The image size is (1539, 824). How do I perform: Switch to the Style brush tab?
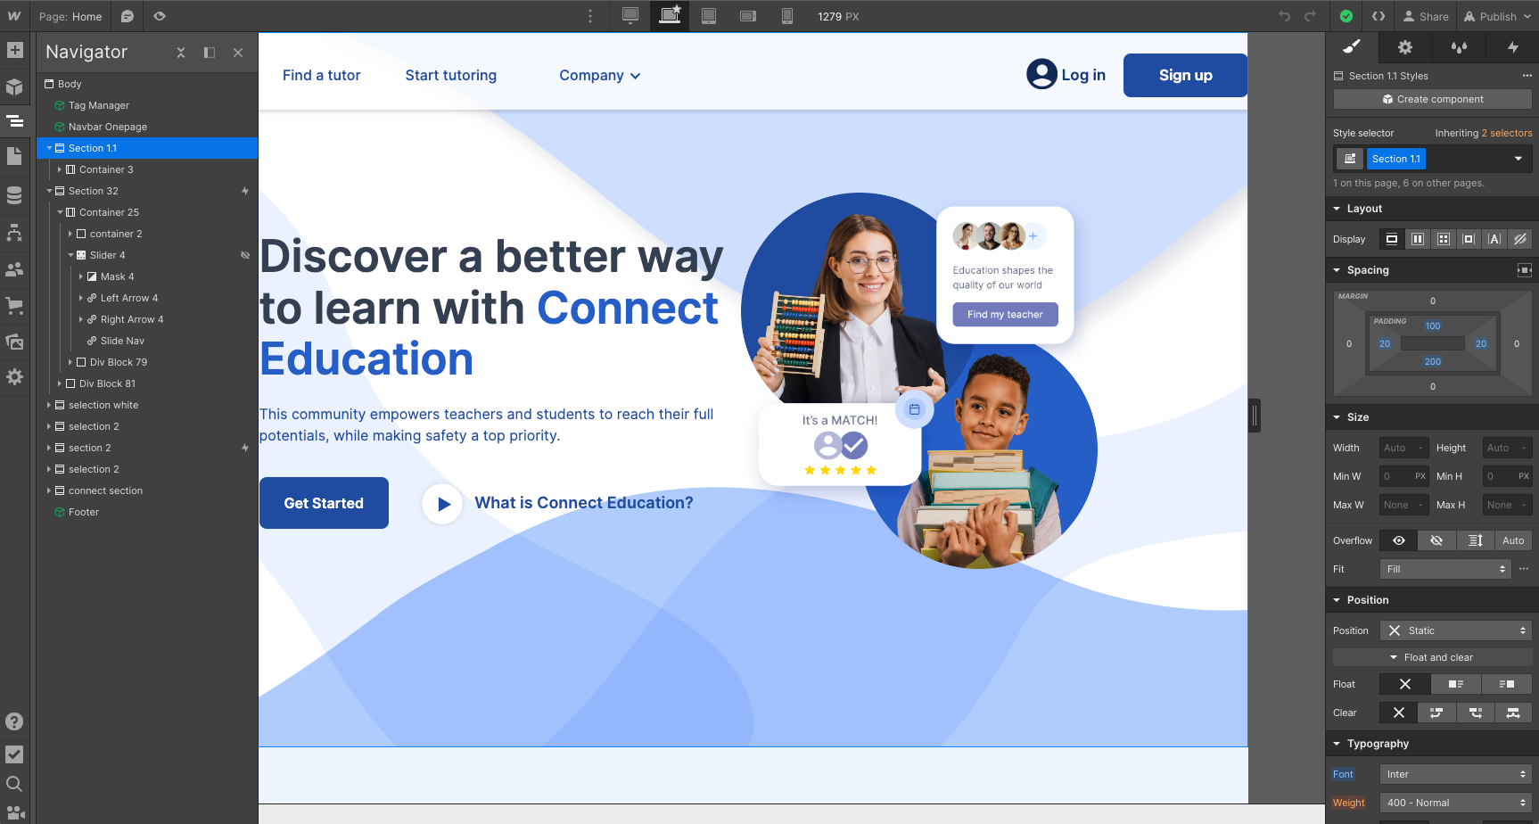[x=1352, y=47]
